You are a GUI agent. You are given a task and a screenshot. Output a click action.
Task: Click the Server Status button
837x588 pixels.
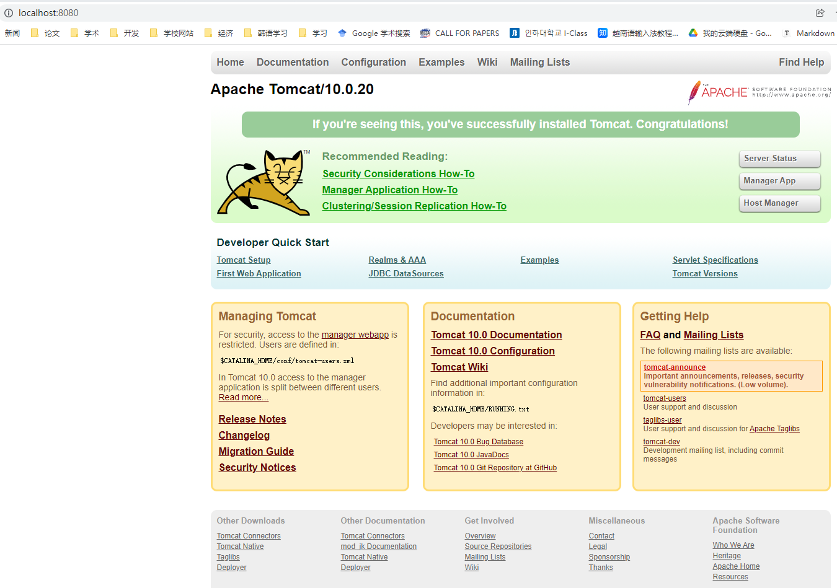[779, 159]
